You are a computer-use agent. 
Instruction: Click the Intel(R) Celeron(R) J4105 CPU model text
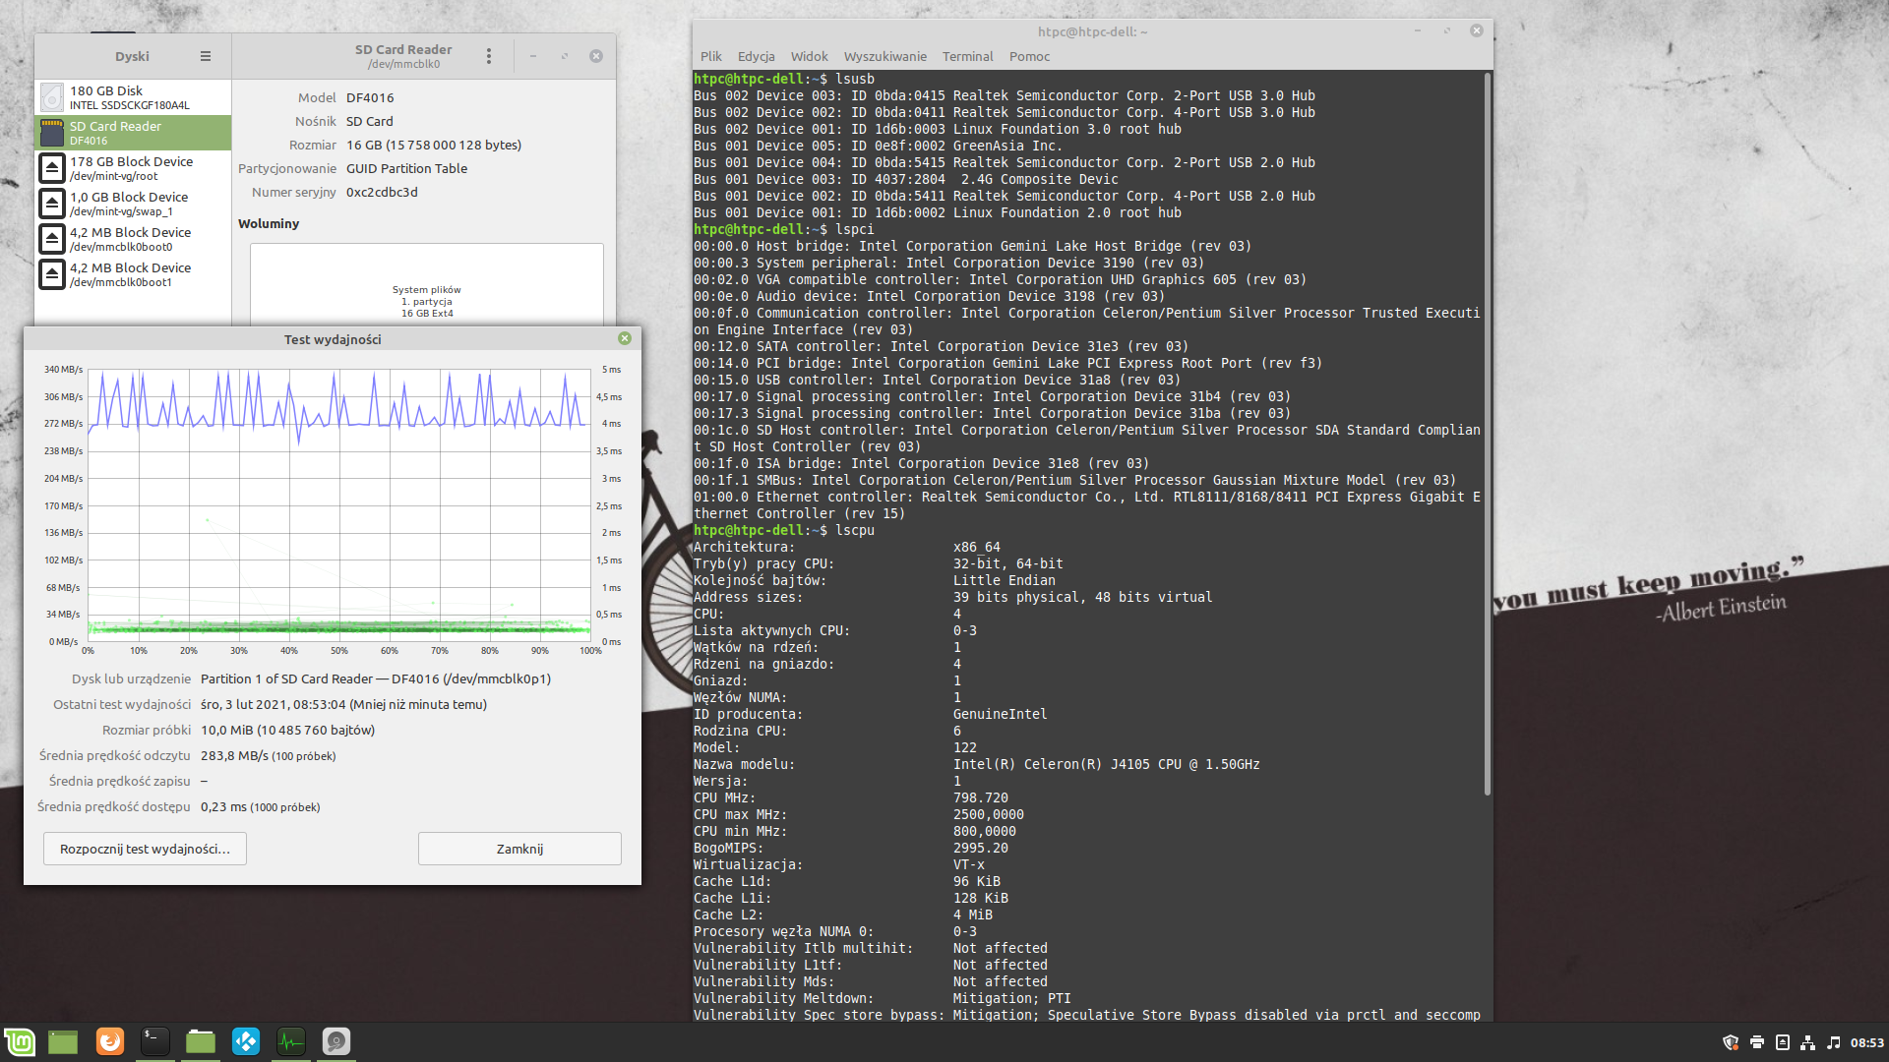click(x=1106, y=764)
